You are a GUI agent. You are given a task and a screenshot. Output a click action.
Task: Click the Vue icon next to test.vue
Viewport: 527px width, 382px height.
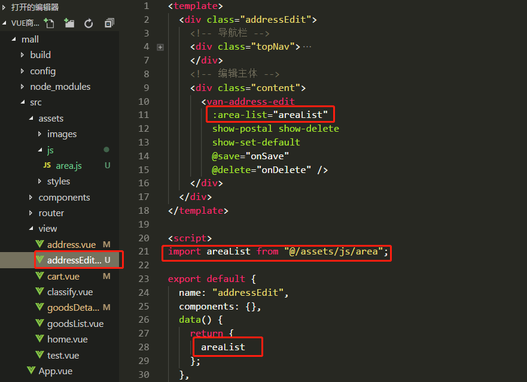[x=39, y=355]
